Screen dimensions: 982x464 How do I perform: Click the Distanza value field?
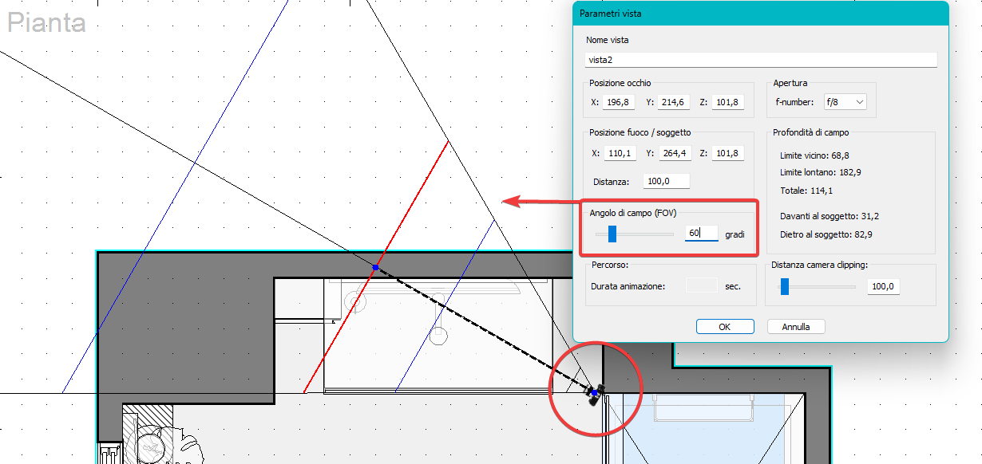point(666,181)
